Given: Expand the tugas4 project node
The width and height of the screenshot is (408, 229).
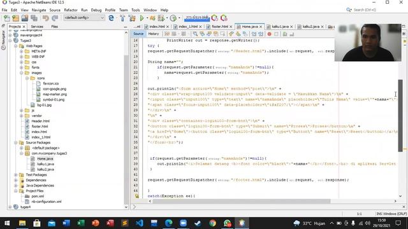Looking at the screenshot, I should tap(10, 207).
